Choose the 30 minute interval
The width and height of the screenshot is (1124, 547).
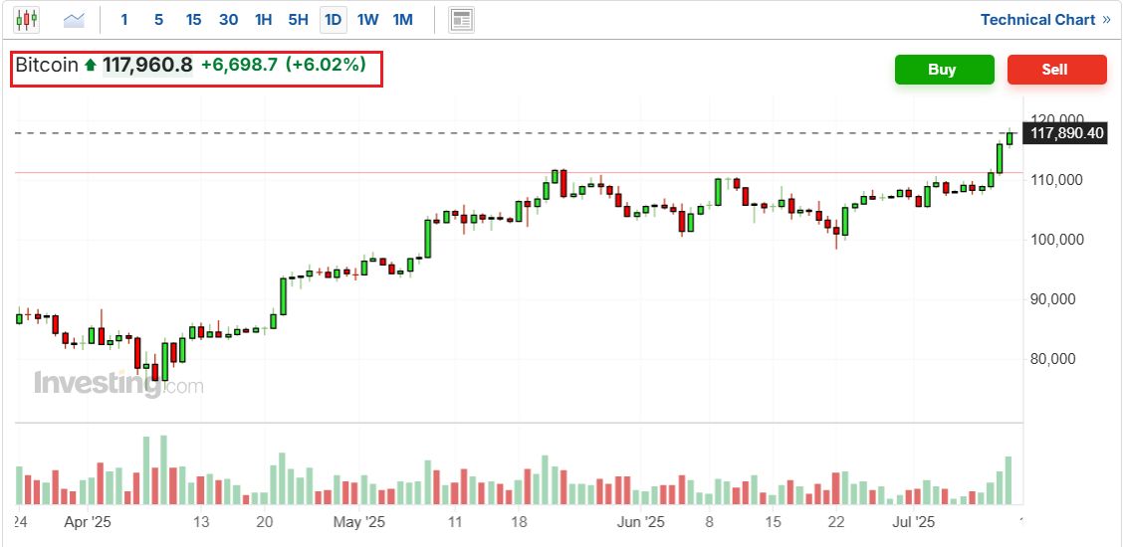click(228, 19)
